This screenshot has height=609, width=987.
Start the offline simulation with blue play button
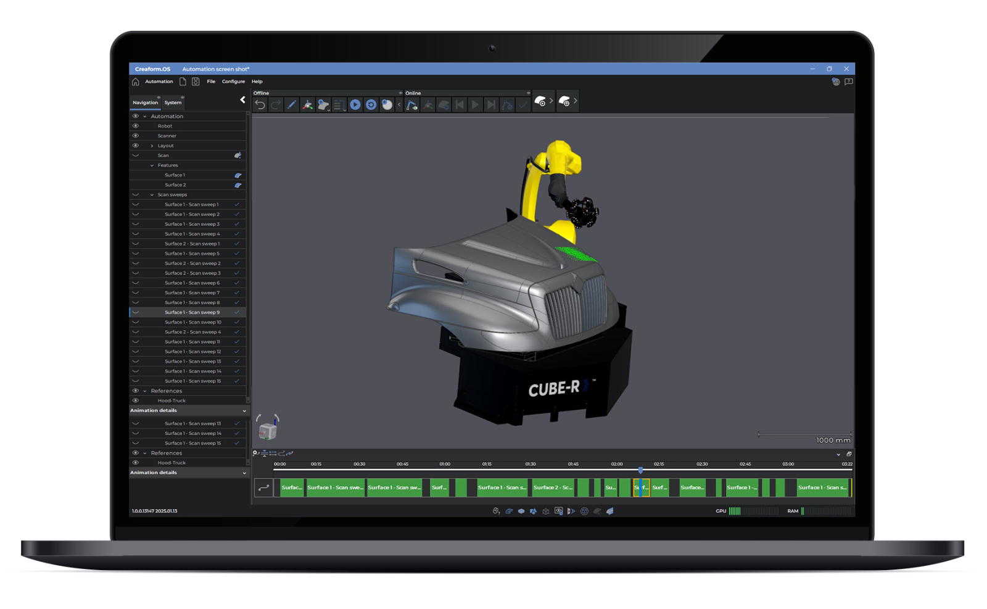point(355,105)
